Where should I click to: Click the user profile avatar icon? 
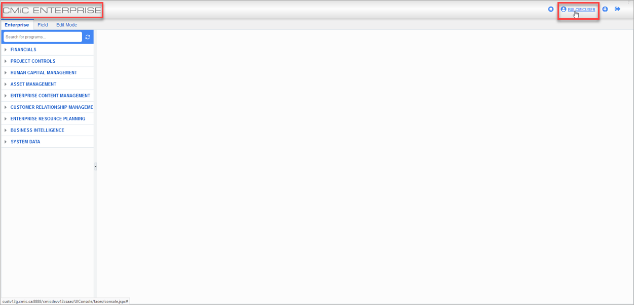(x=563, y=9)
